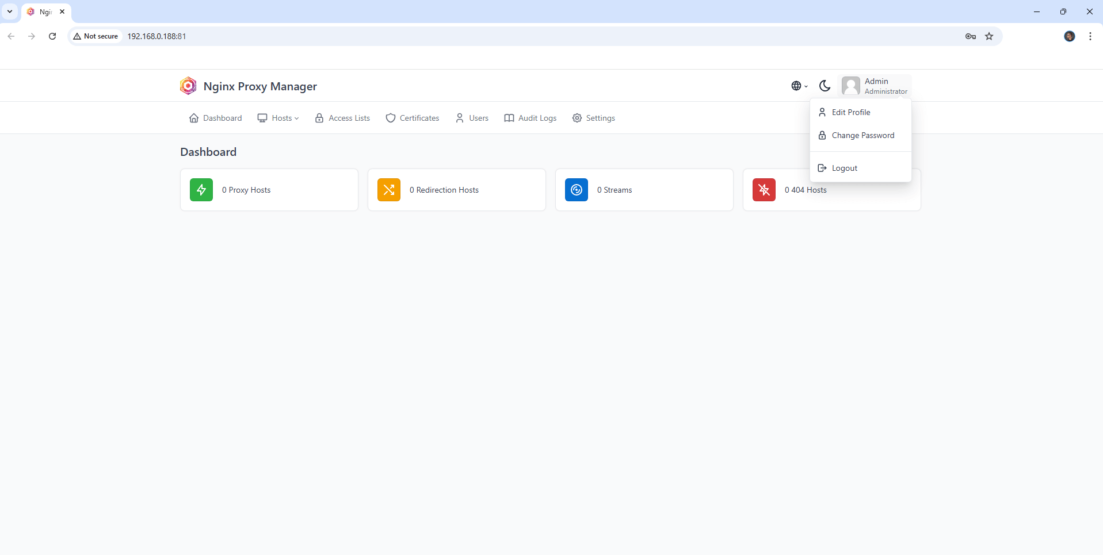The image size is (1103, 555).
Task: Open the Hosts dropdown menu
Action: (278, 118)
